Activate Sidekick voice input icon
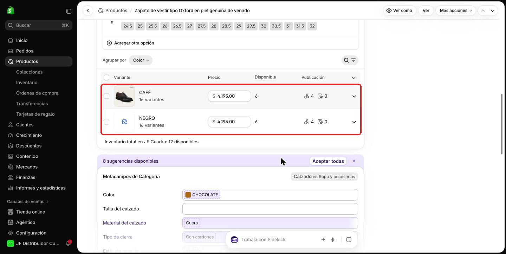Screen dimensions: 506x254 (333, 240)
